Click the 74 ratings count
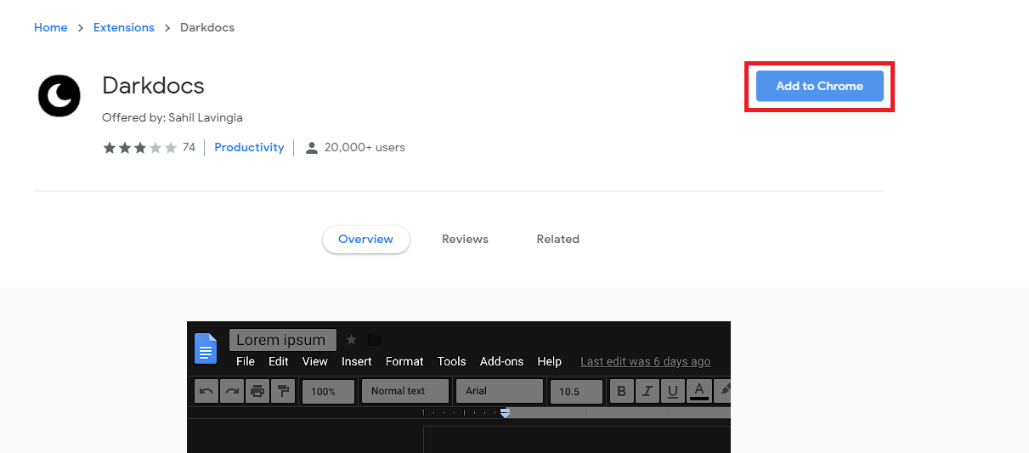Image resolution: width=1029 pixels, height=453 pixels. tap(189, 147)
